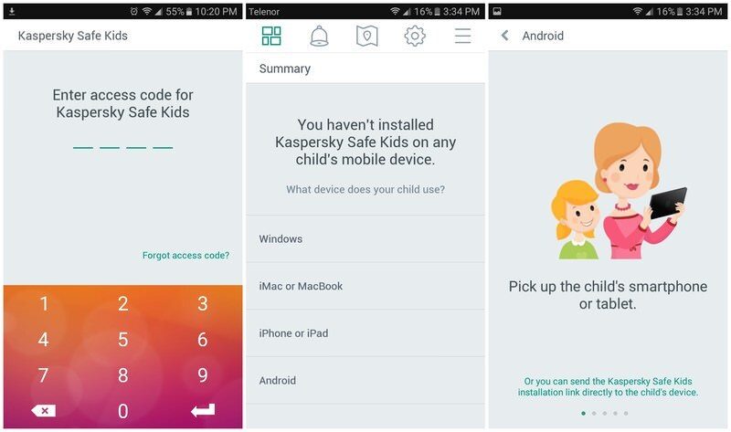Click the send installation link text
Viewport: 731px width, 432px height.
608,387
